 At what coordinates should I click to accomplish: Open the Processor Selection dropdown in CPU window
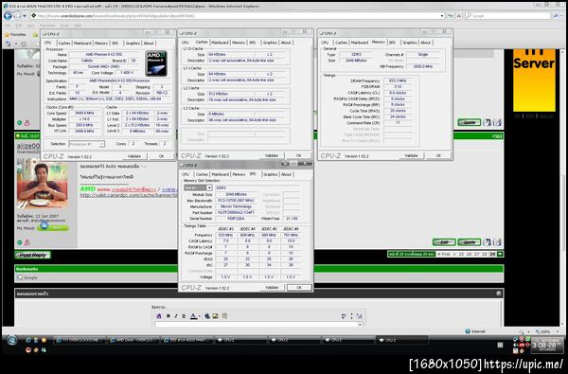102,144
